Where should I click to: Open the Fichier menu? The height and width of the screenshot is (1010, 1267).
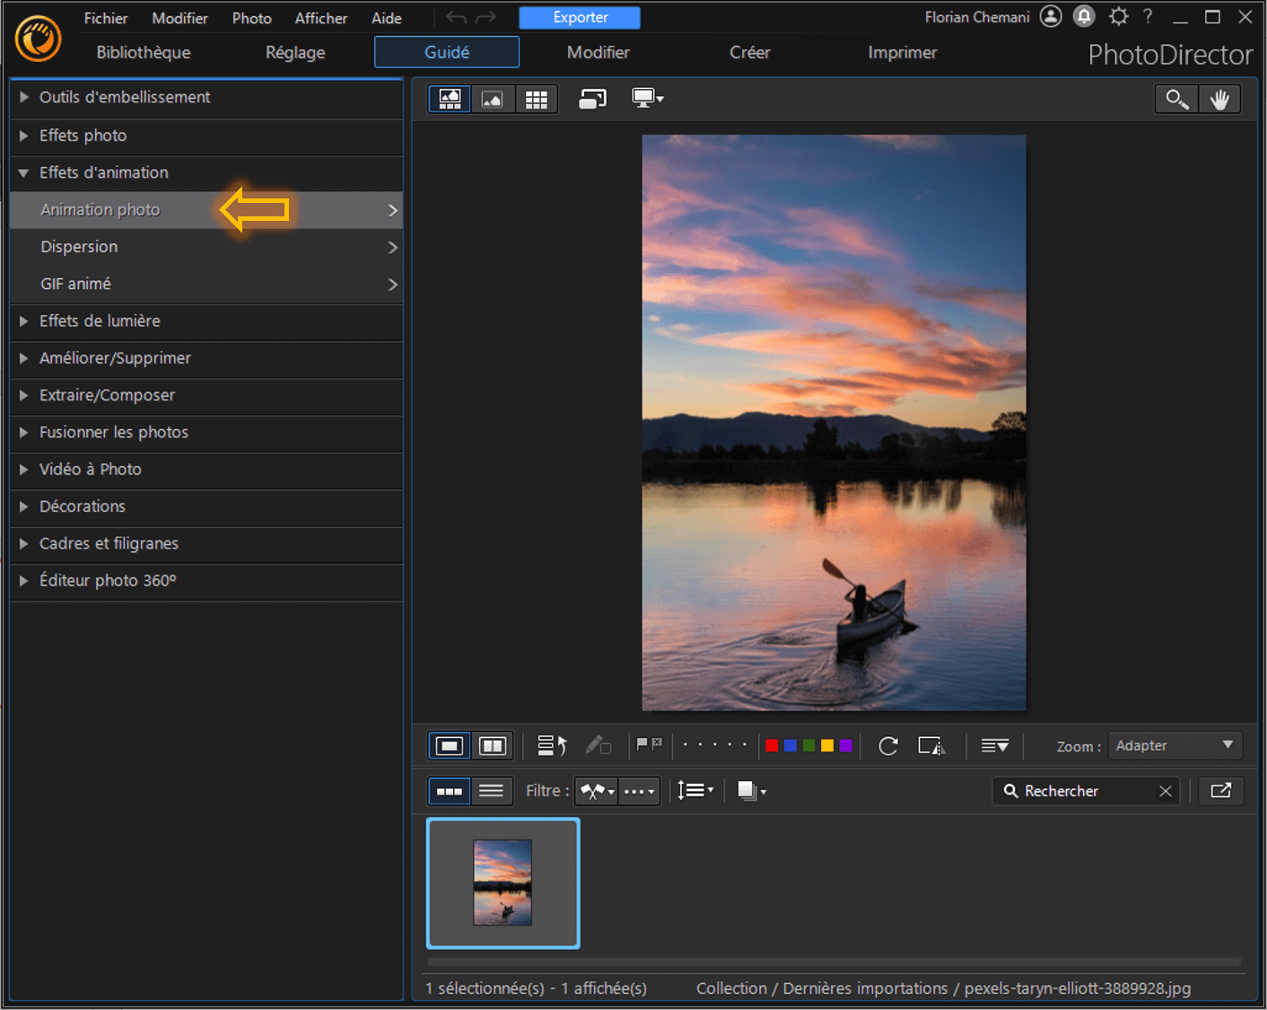coord(105,17)
